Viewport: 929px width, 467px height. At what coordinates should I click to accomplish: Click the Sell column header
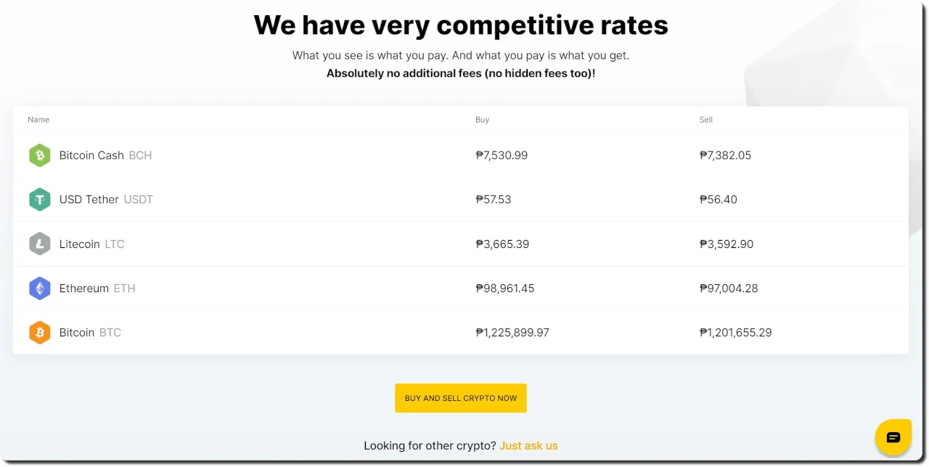(x=706, y=120)
